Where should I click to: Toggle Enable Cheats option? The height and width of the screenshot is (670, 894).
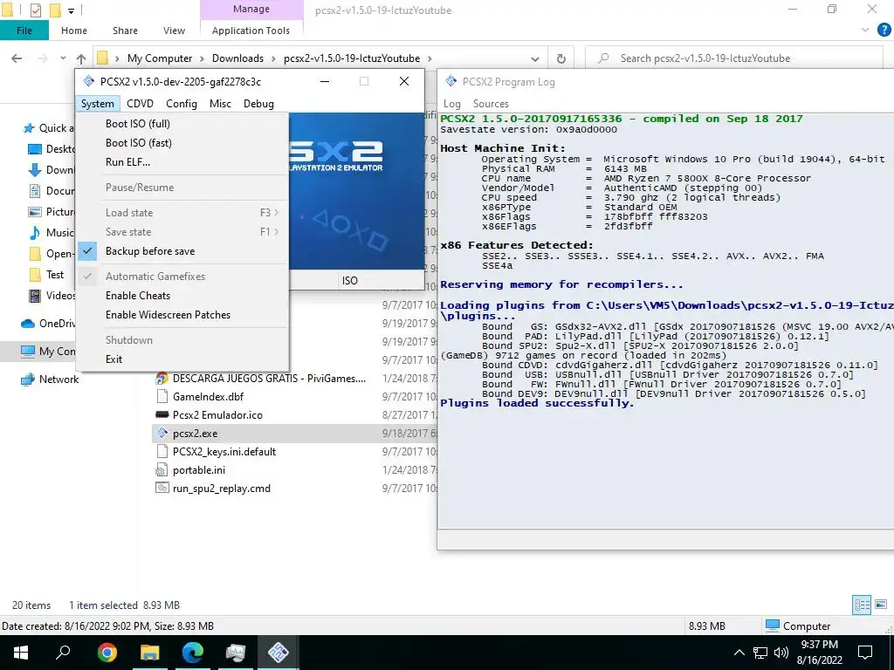(182, 296)
